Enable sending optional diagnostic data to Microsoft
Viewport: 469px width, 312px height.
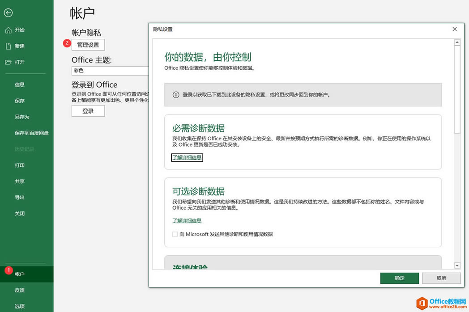[175, 234]
